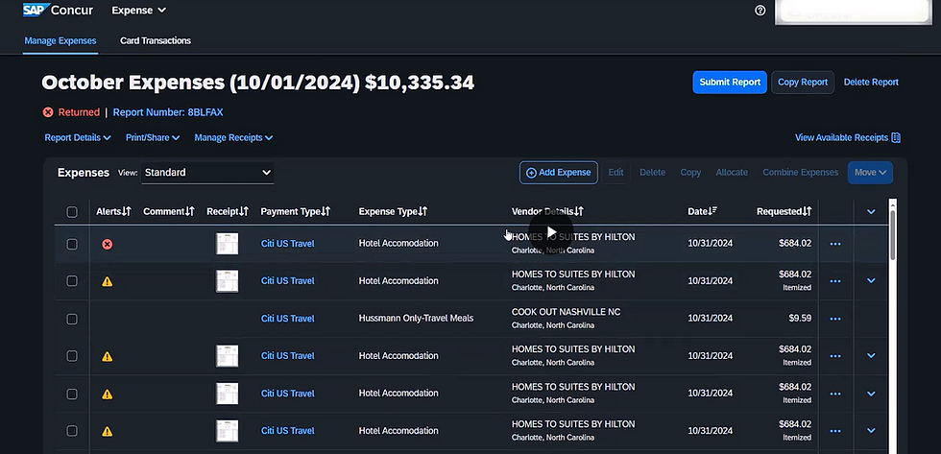
Task: Click the Add Expense button
Action: [558, 173]
